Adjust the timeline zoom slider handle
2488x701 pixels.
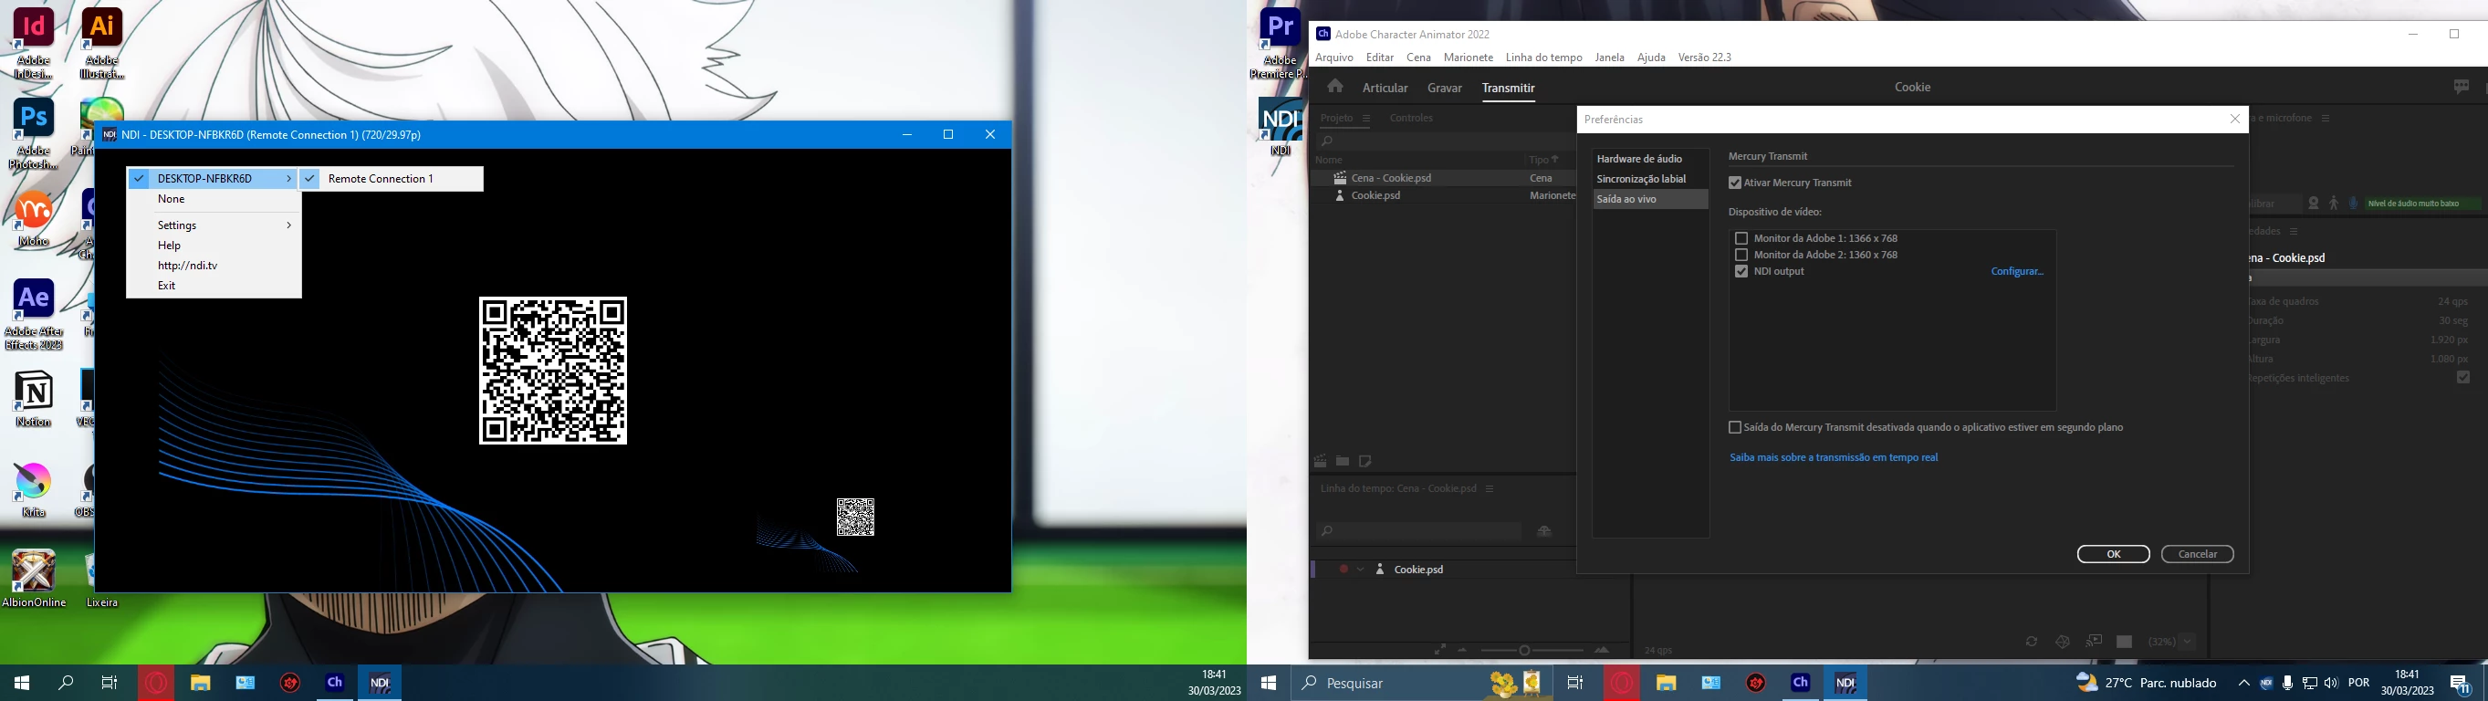pyautogui.click(x=1524, y=650)
